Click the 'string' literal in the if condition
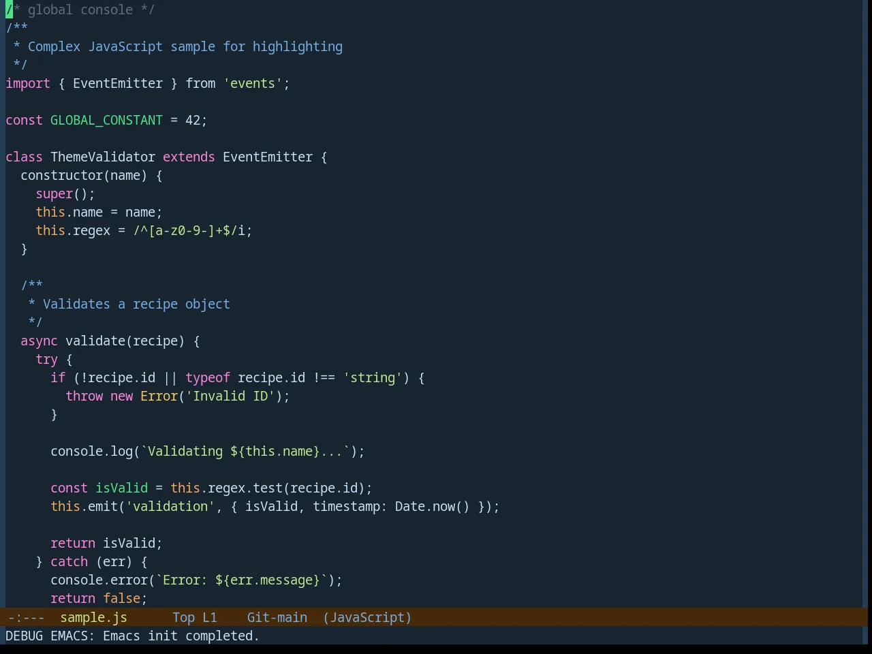Screen dimensions: 872x654 coord(373,377)
